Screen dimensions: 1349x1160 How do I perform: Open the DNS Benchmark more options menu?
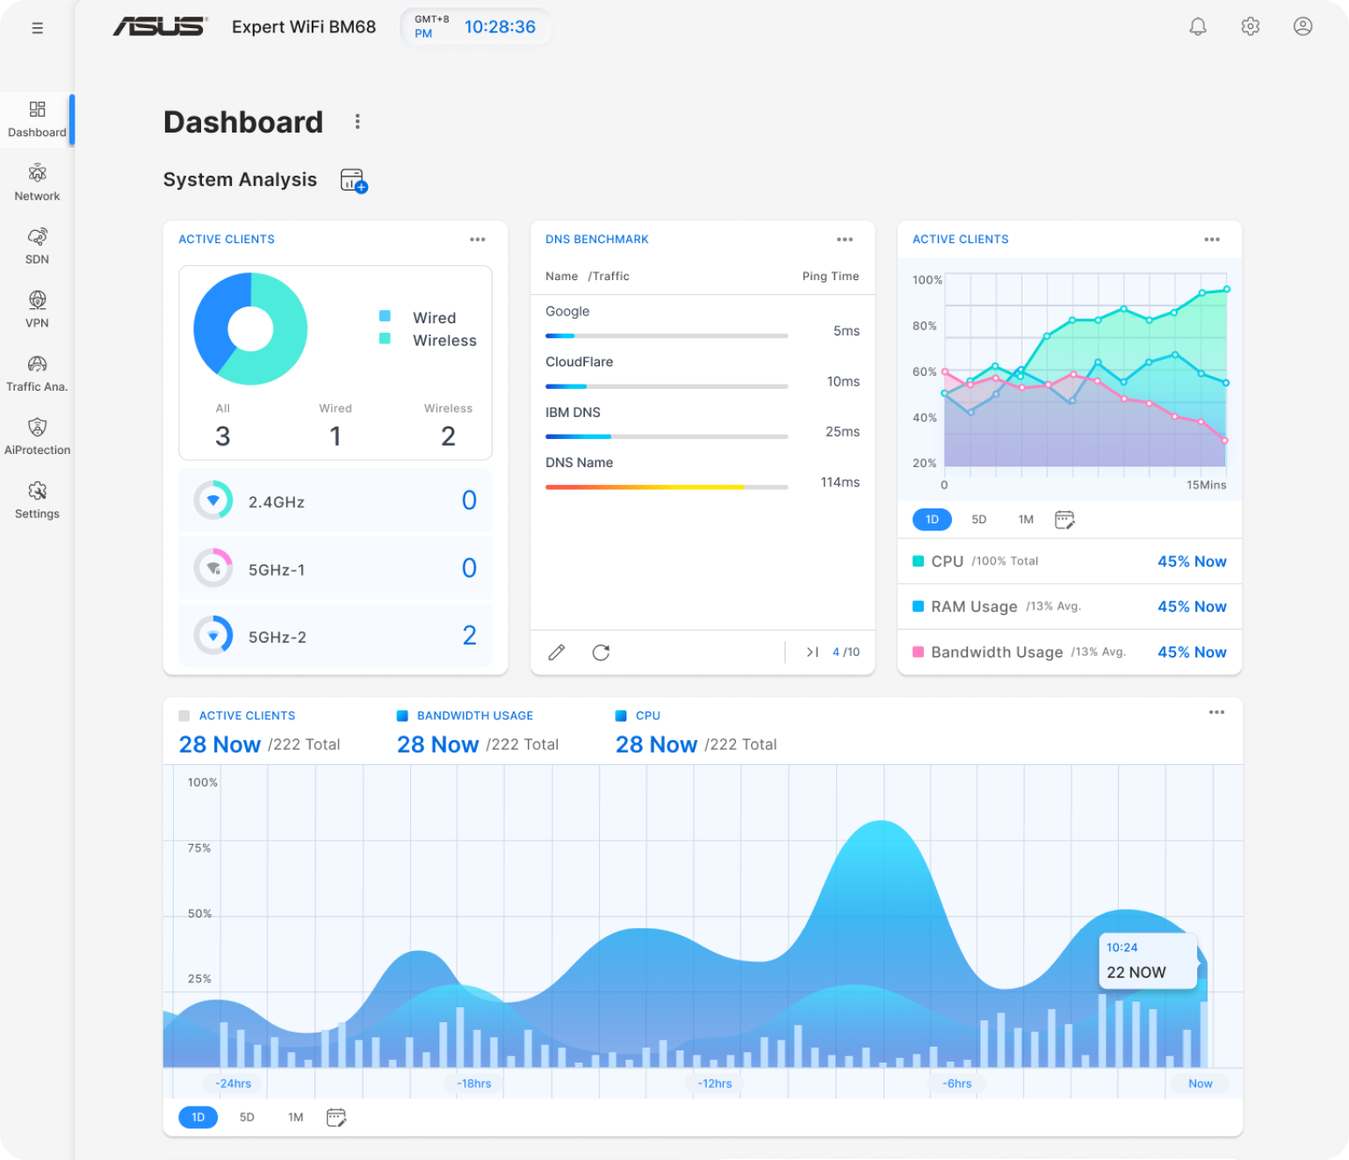click(x=844, y=240)
